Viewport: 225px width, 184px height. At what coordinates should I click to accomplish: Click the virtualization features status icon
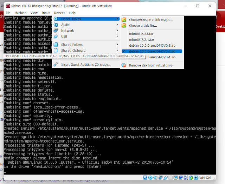pyautogui.click(x=186, y=178)
